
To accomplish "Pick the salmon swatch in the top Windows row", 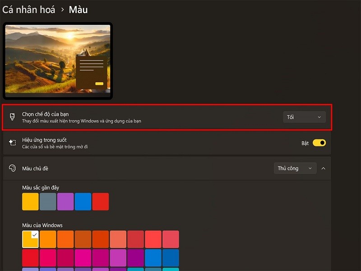I will 118,239.
